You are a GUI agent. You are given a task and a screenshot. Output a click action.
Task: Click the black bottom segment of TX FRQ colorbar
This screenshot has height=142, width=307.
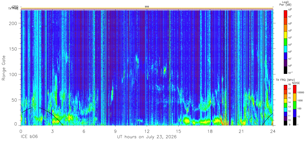[285, 123]
